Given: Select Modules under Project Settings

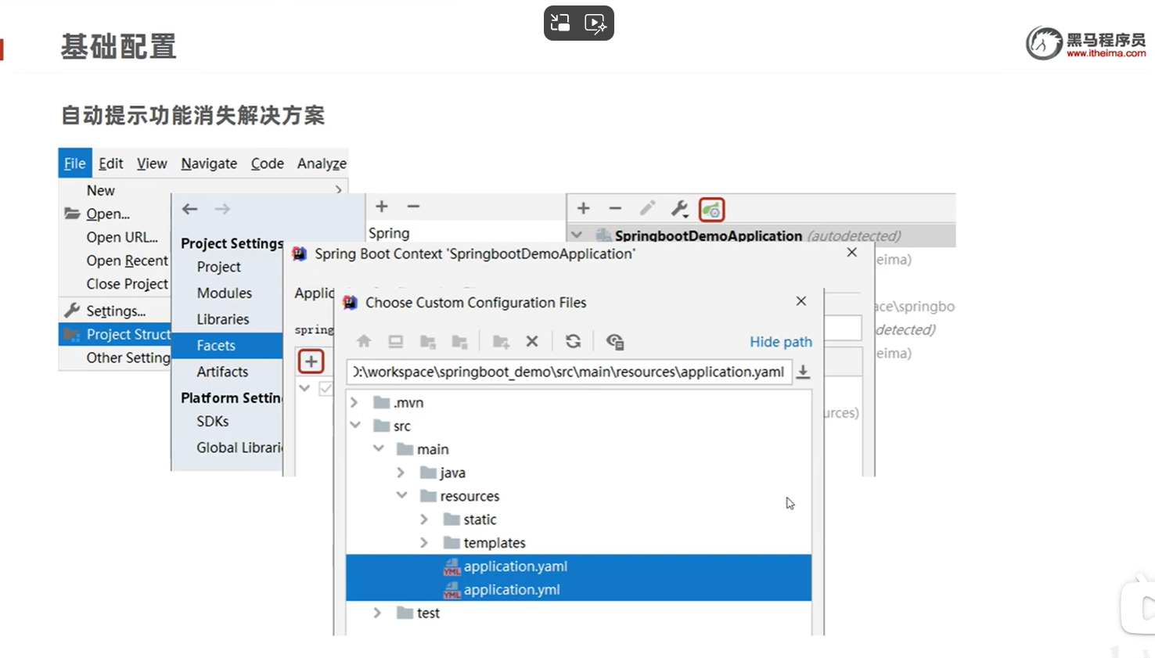Looking at the screenshot, I should (x=224, y=293).
